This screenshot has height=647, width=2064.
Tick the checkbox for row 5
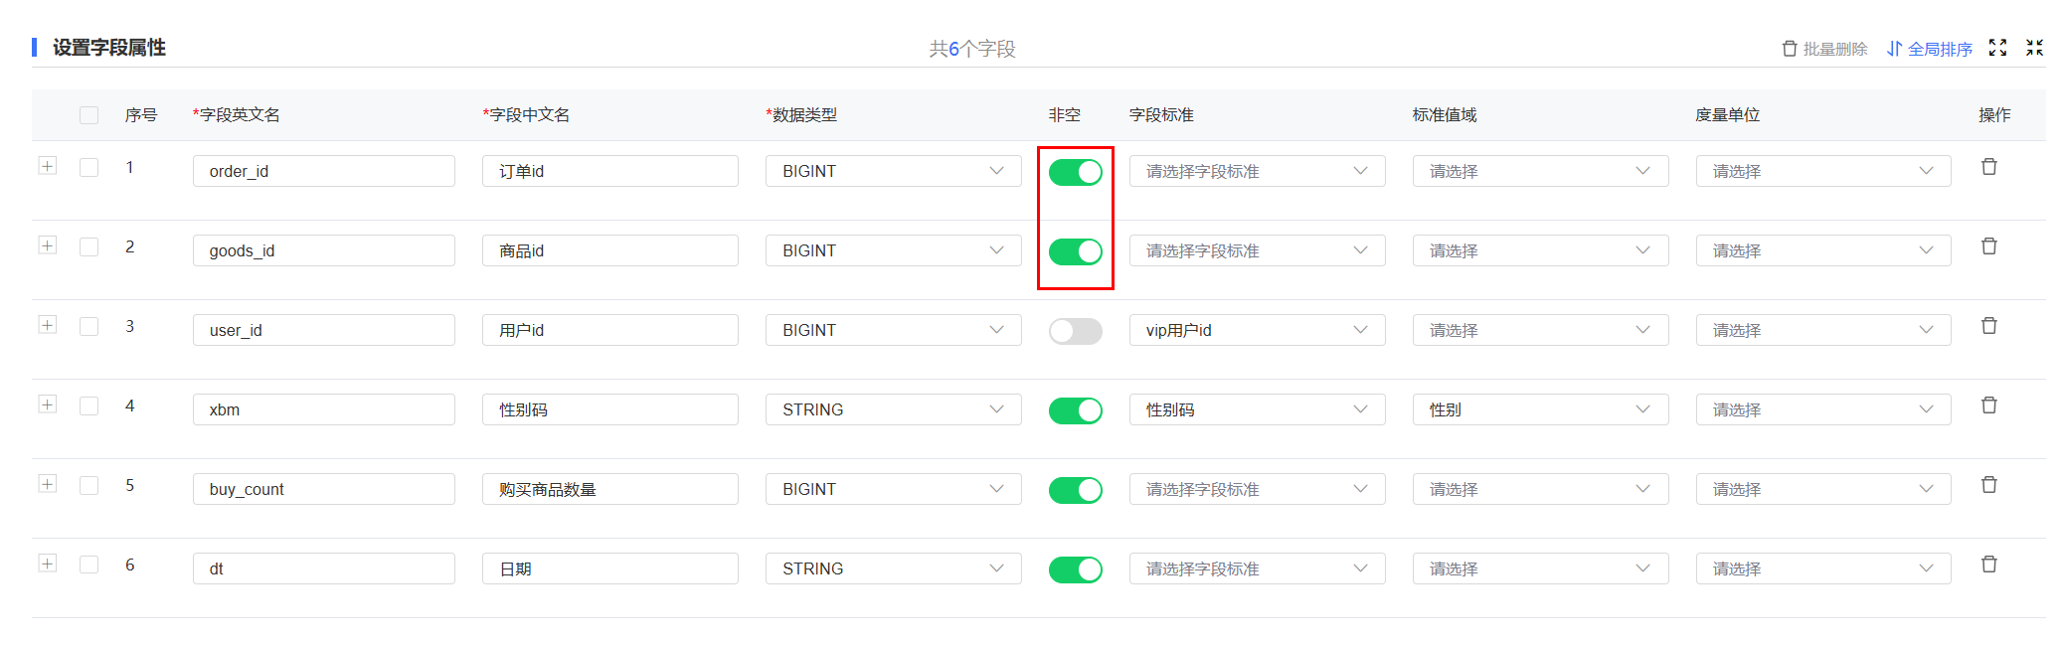89,485
